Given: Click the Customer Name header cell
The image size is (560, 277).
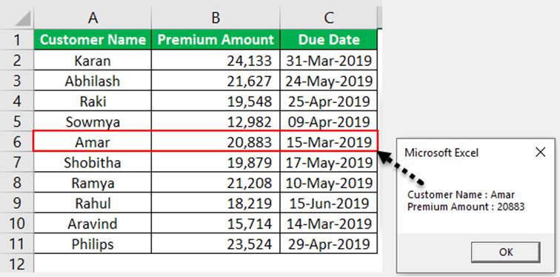Looking at the screenshot, I should pos(93,39).
